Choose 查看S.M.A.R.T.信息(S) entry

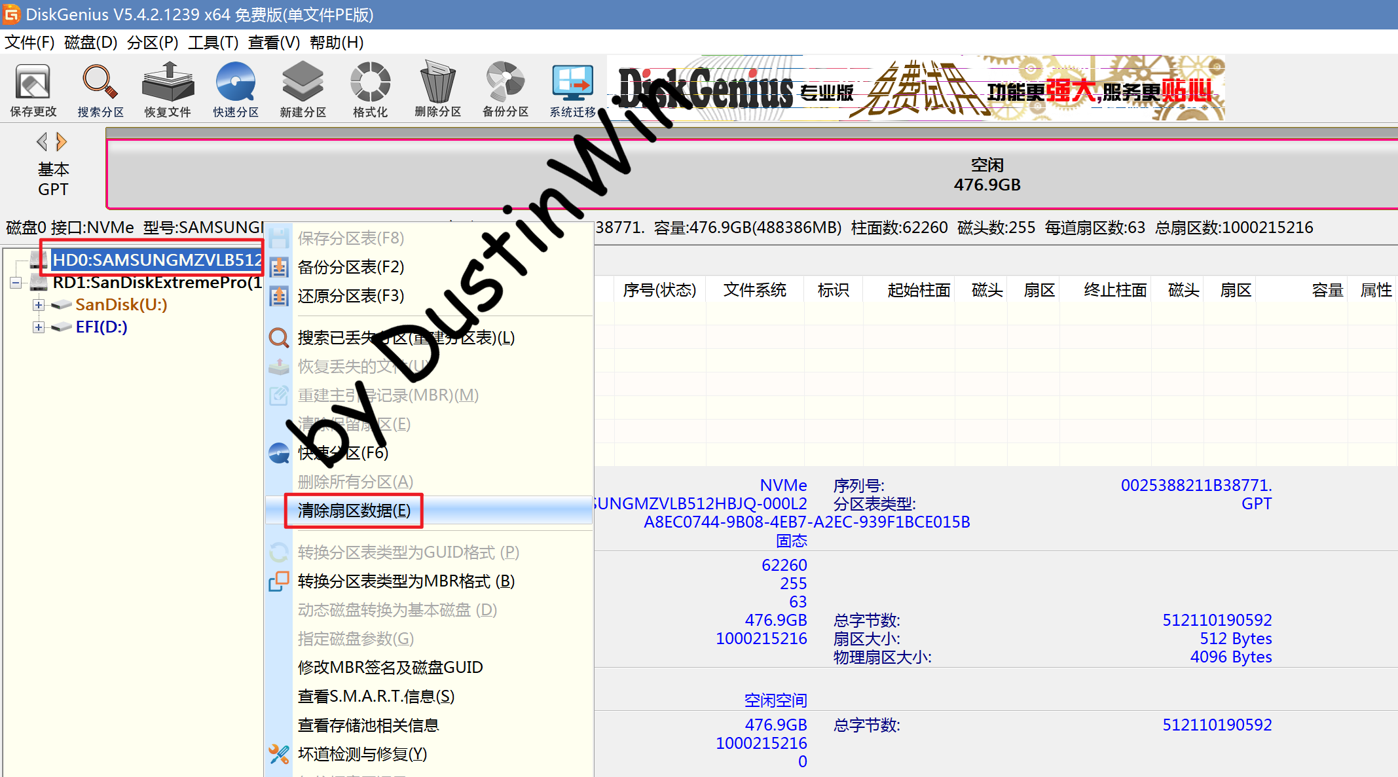429,696
